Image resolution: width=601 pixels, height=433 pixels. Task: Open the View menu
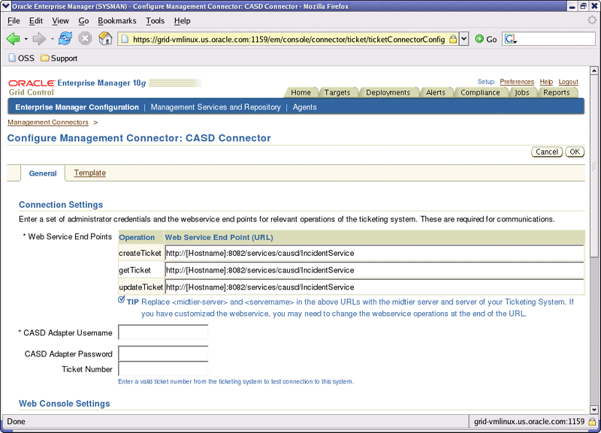[61, 21]
